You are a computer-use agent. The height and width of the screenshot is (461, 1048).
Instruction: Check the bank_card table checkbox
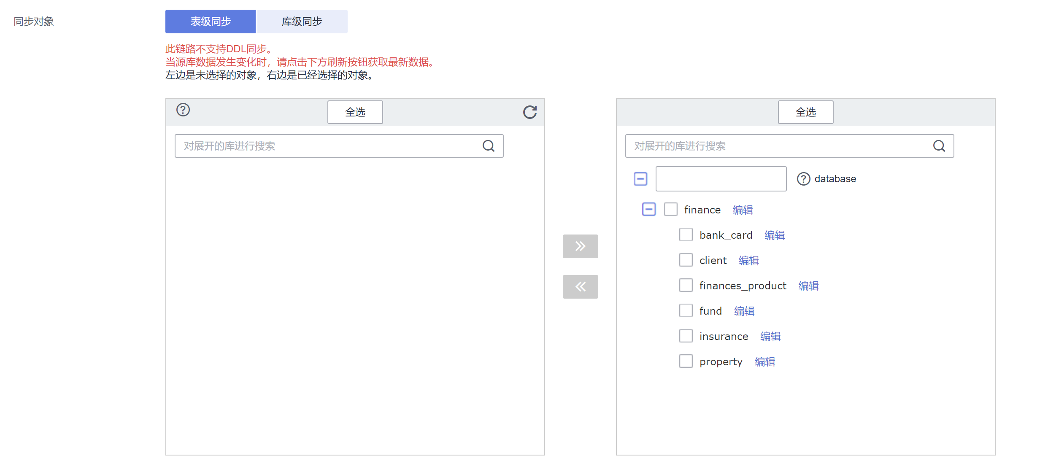[686, 235]
